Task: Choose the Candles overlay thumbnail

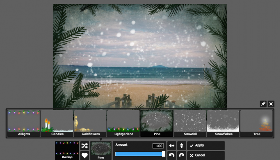Action: 57,123
